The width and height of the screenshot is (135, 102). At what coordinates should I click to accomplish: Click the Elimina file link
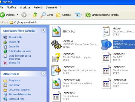click(14, 63)
